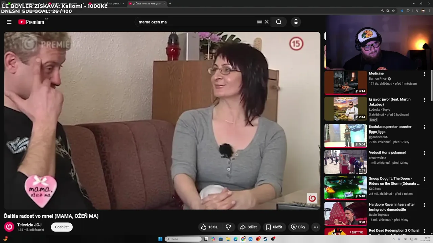Share the video via Sdílet
The width and height of the screenshot is (433, 243).
point(249,227)
